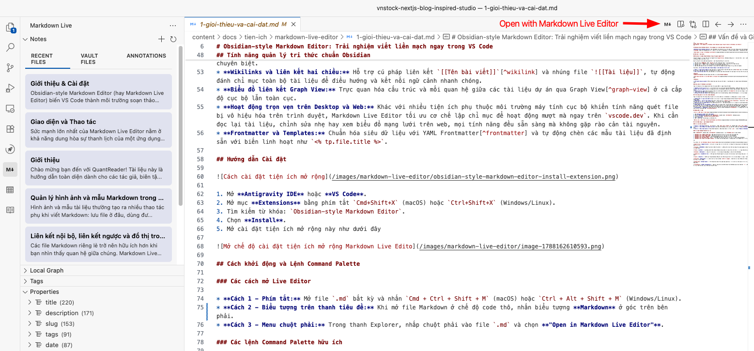Jump to sticky heading '## Tính năng quản lý tri thức'
The width and height of the screenshot is (754, 351).
coord(293,55)
